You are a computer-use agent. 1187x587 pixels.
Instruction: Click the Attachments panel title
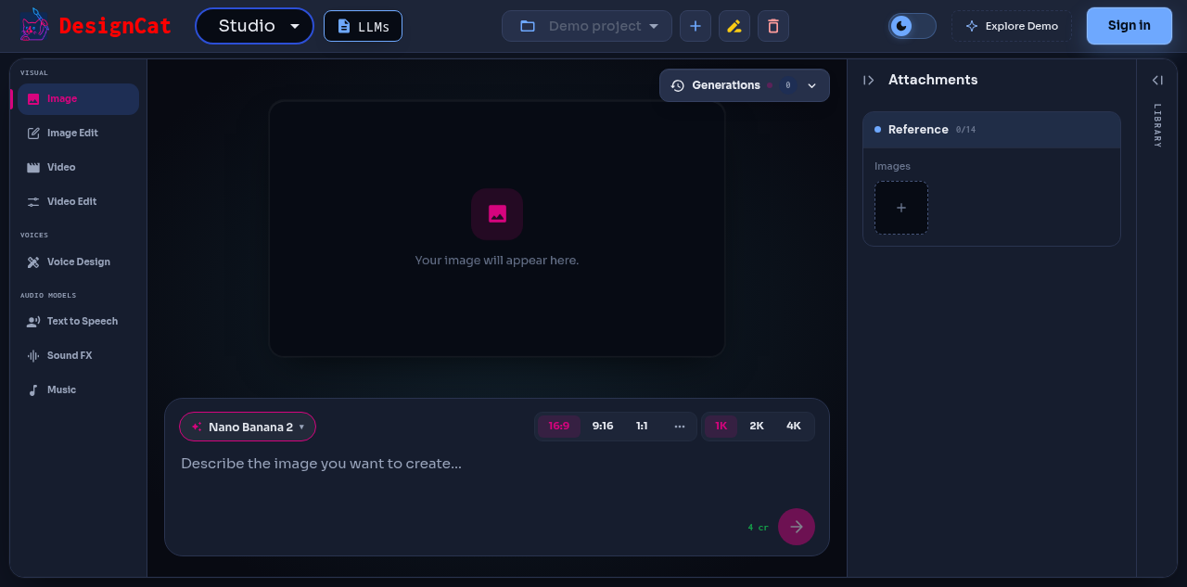coord(933,80)
